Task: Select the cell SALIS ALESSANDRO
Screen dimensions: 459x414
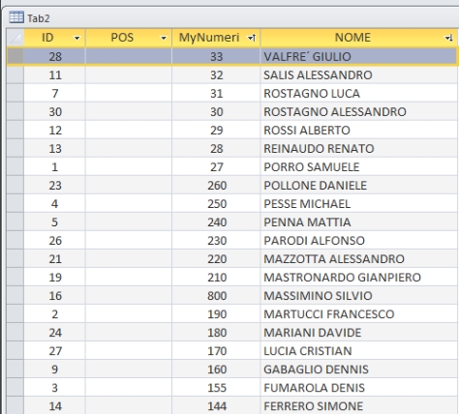Action: pos(358,75)
